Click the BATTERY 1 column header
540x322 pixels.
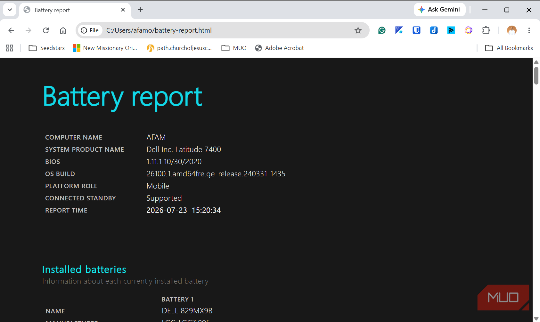(177, 299)
